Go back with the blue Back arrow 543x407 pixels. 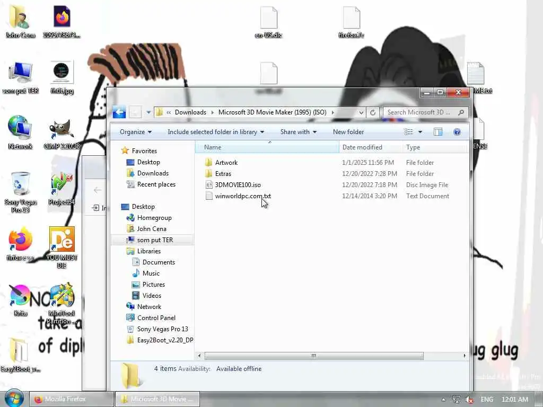pos(119,112)
